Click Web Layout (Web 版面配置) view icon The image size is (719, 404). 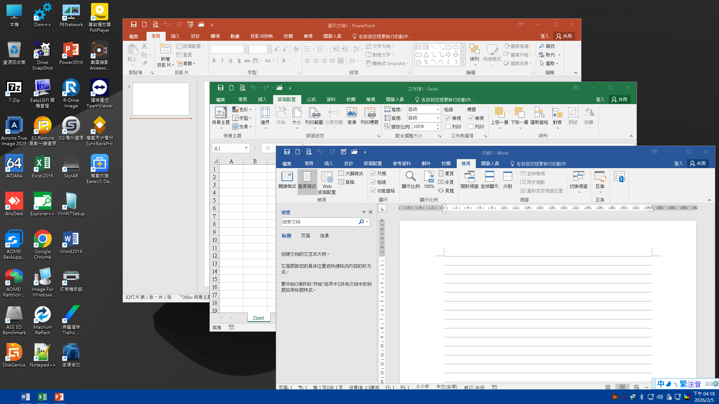click(x=327, y=177)
